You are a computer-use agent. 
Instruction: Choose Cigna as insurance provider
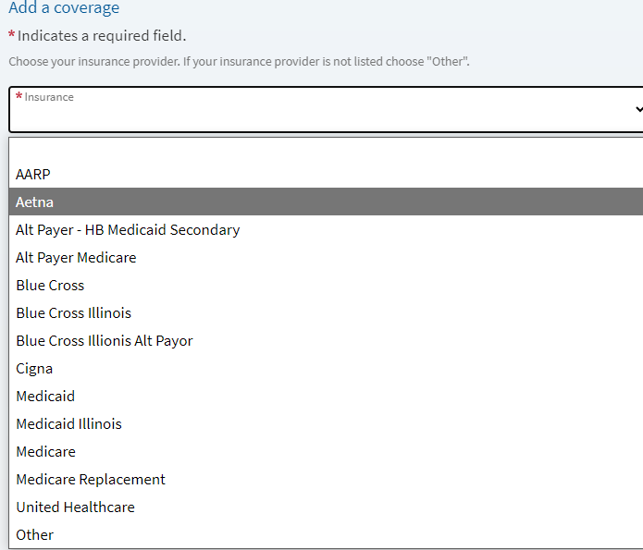[x=326, y=369]
